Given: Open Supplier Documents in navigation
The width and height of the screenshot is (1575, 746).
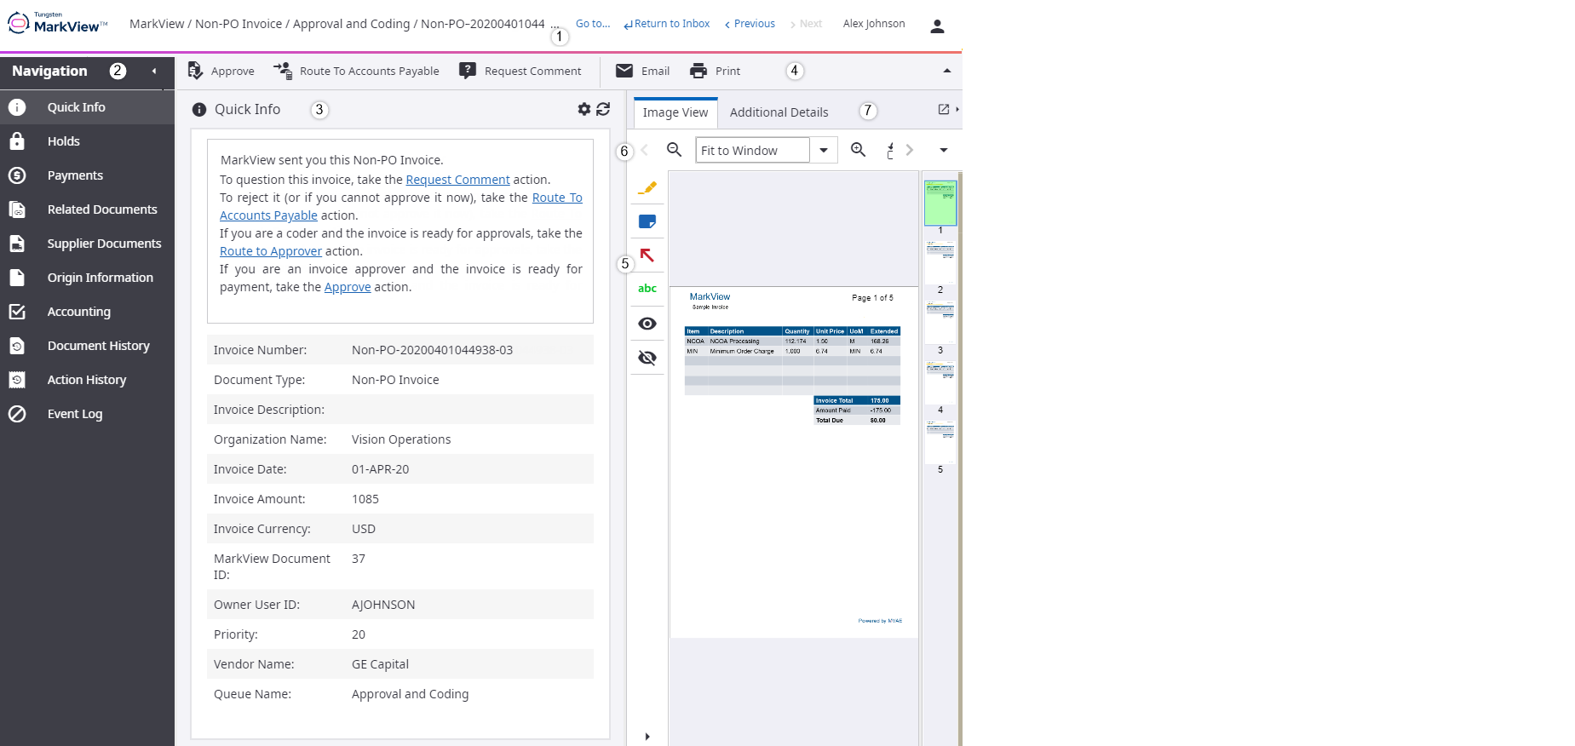Looking at the screenshot, I should click(x=87, y=244).
